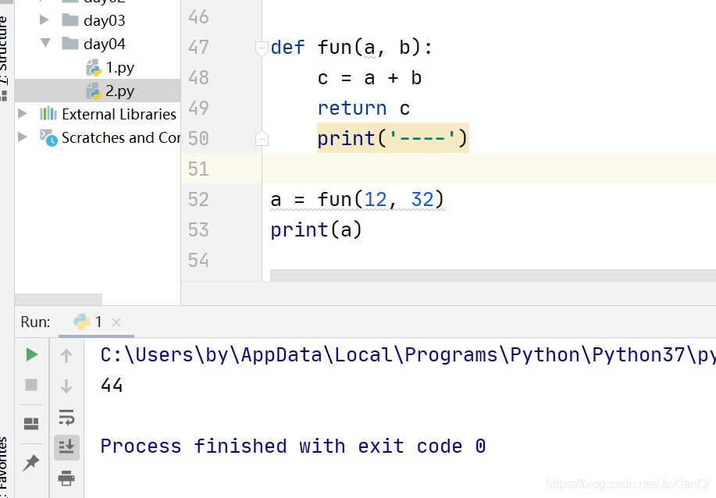Collapse the fun function fold marker

point(262,48)
